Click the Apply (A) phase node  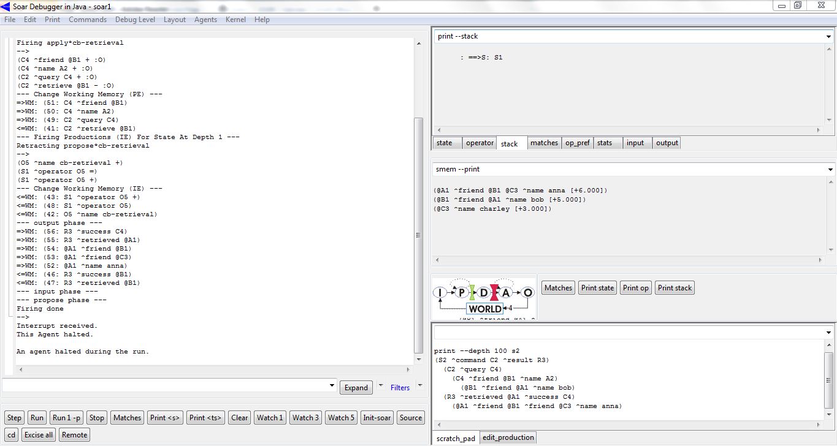tap(506, 293)
